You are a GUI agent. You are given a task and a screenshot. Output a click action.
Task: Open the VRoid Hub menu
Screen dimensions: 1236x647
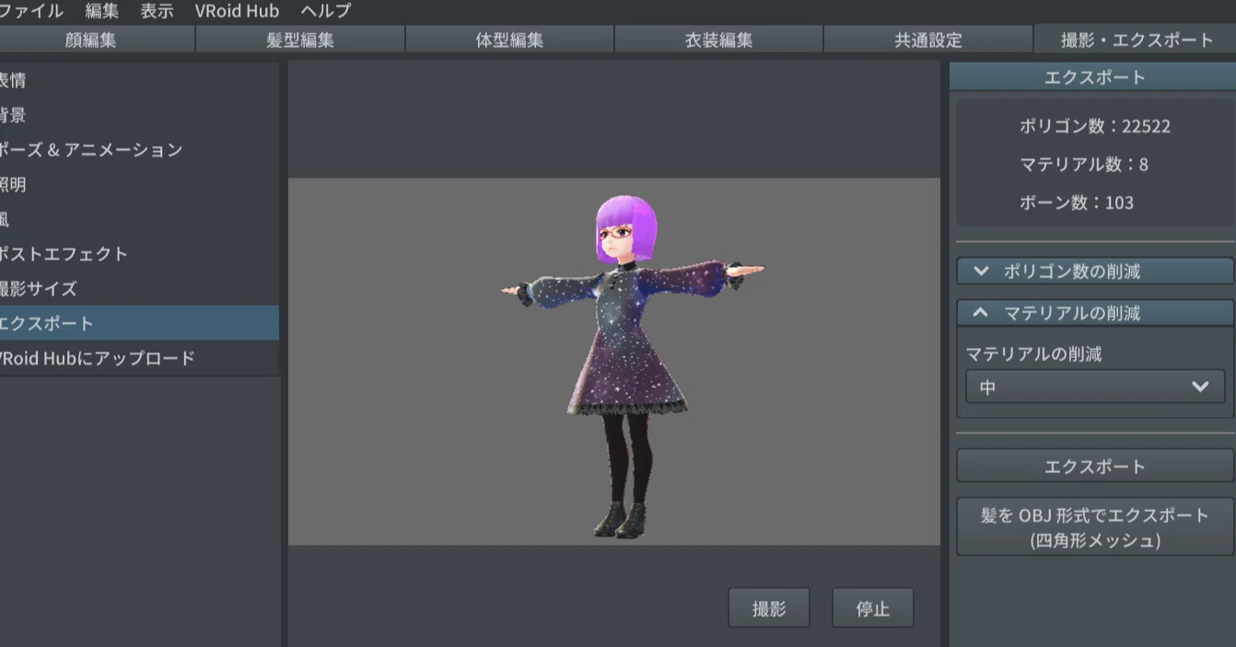(x=237, y=11)
